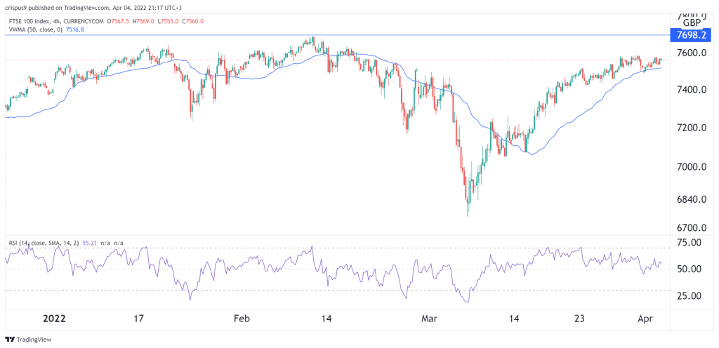Click the Feb label on time axis
The width and height of the screenshot is (719, 348).
[242, 319]
